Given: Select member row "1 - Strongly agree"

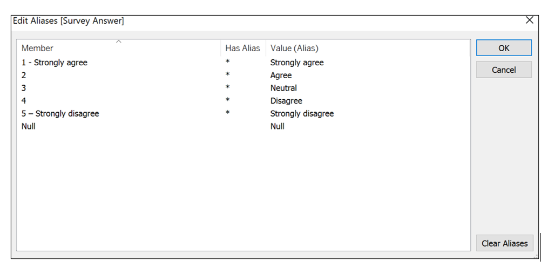Looking at the screenshot, I should tap(55, 63).
